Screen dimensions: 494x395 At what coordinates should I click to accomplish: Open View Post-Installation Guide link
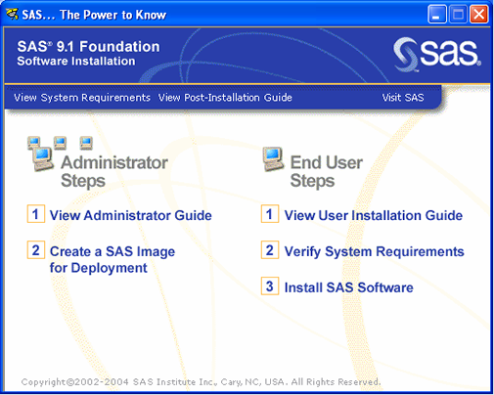tap(225, 98)
